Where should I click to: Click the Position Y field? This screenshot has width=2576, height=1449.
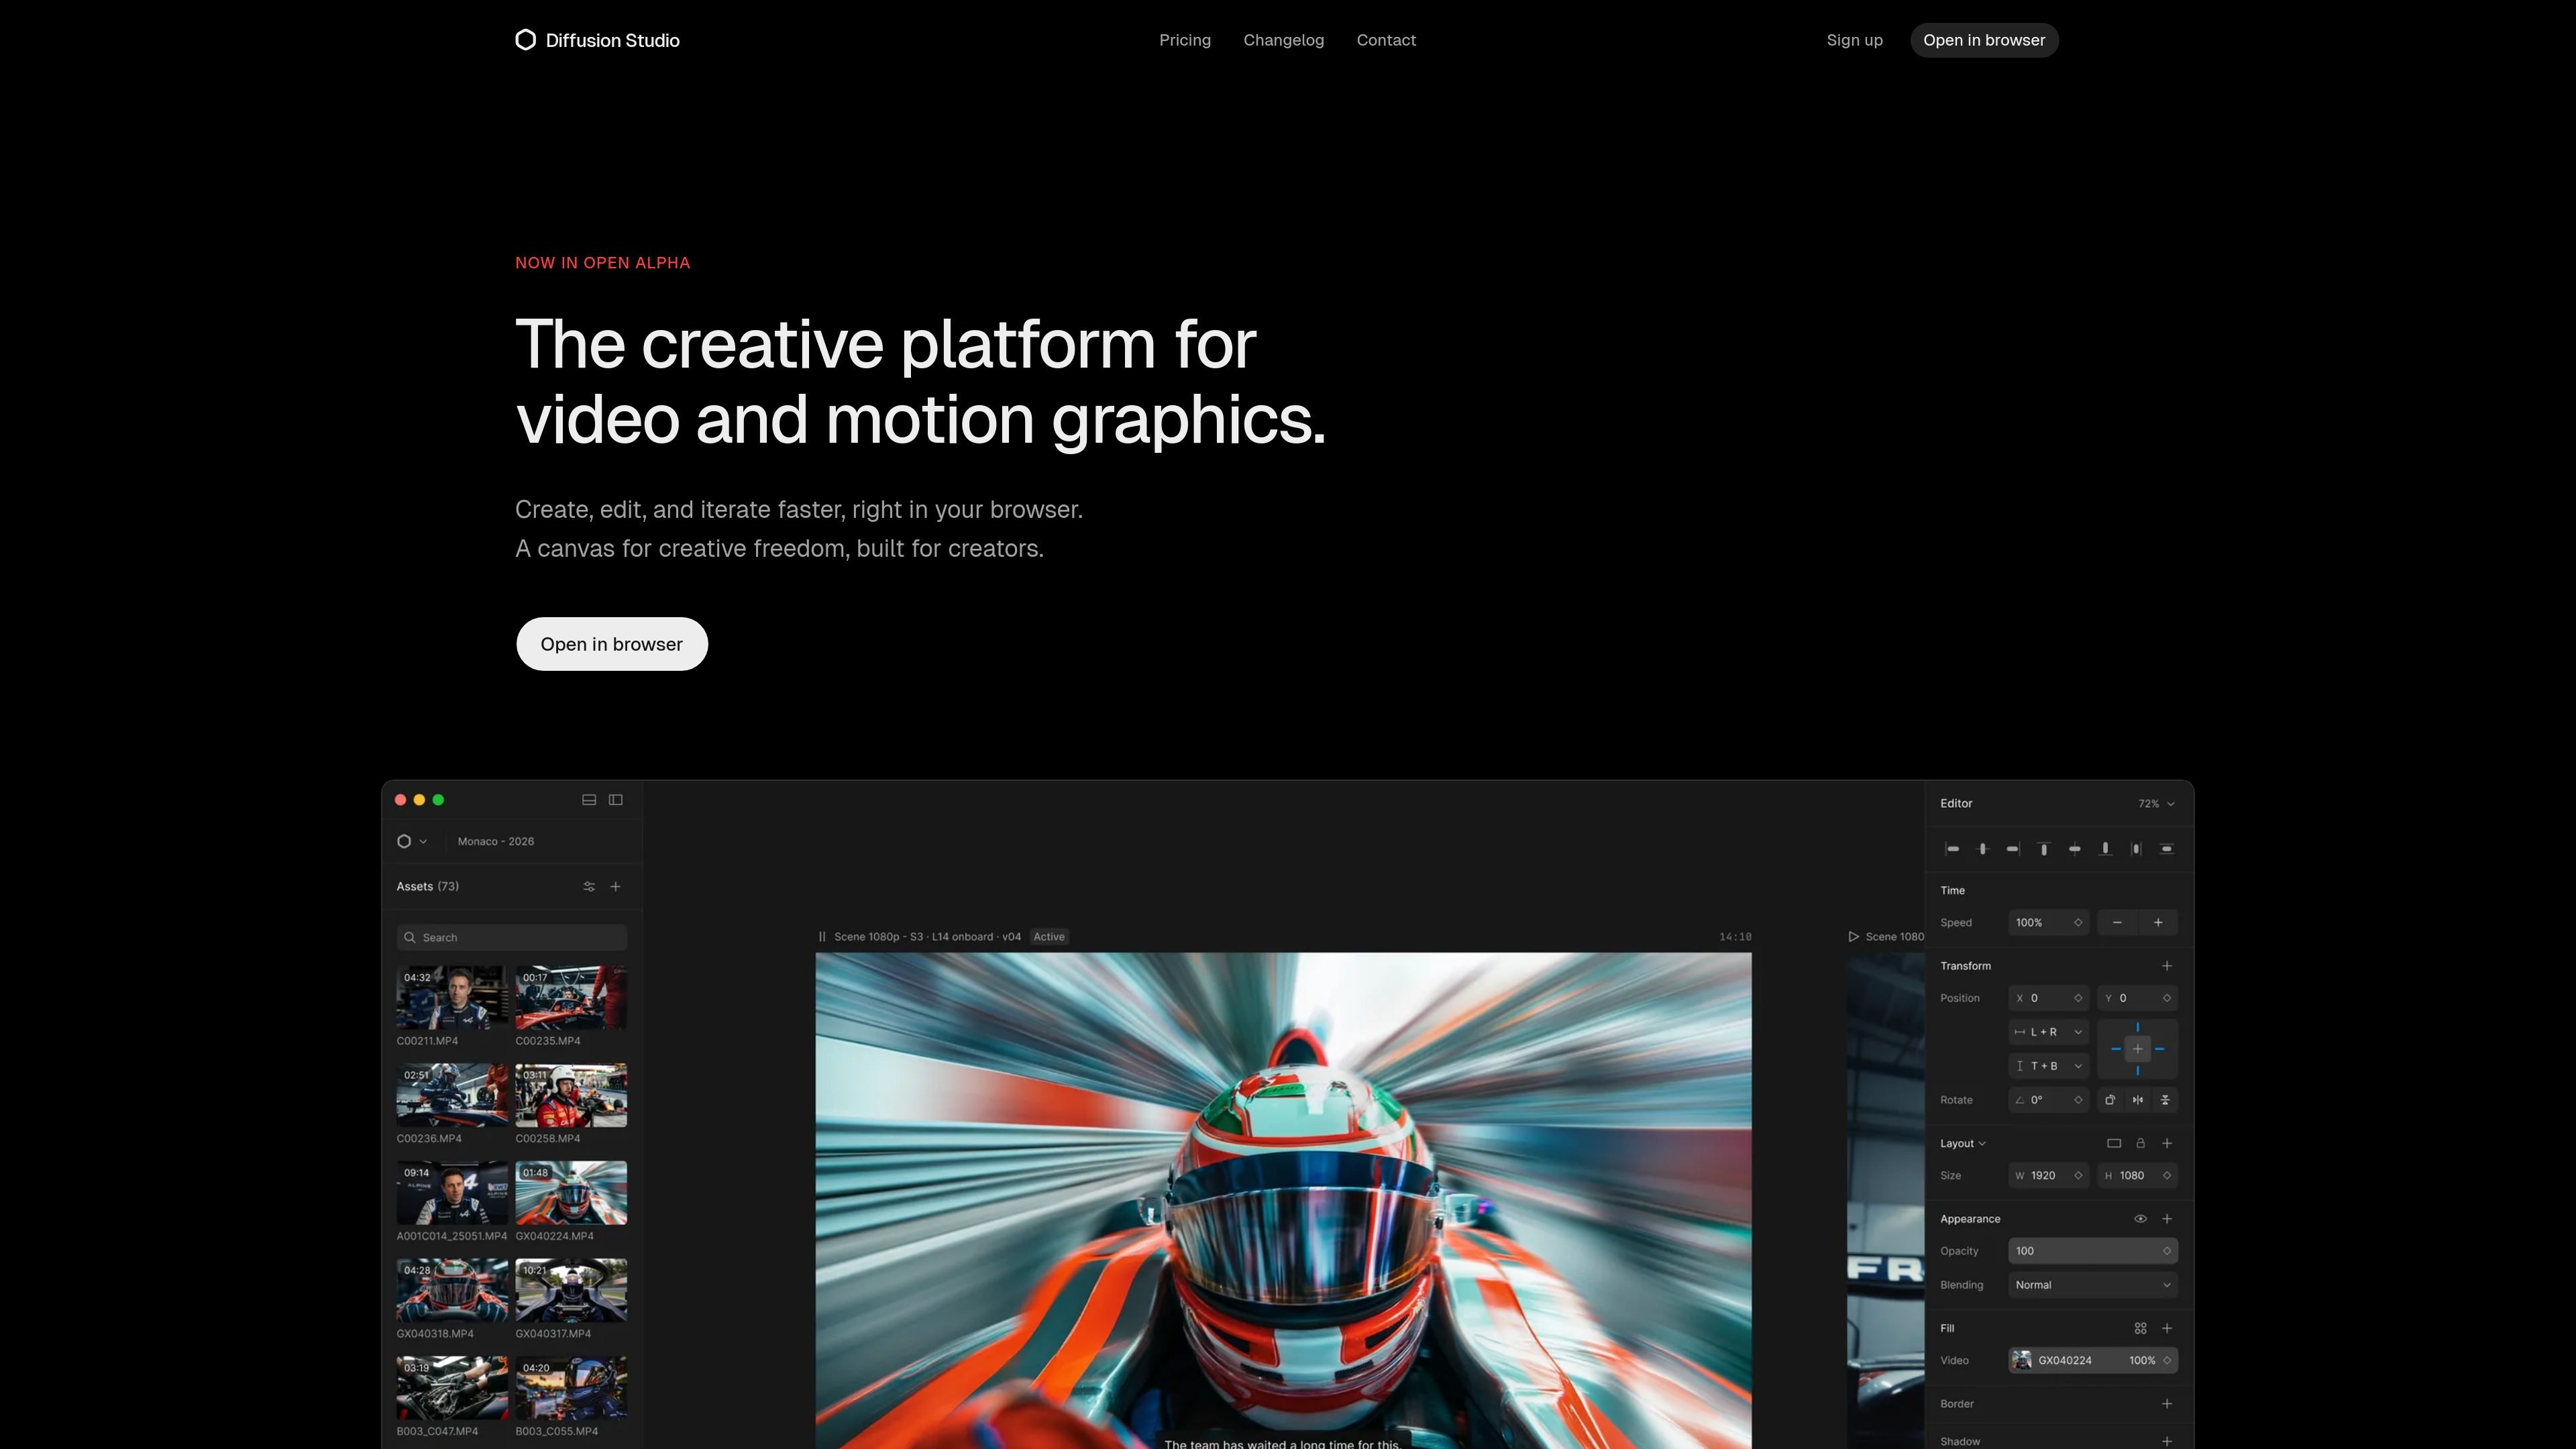tap(2137, 999)
